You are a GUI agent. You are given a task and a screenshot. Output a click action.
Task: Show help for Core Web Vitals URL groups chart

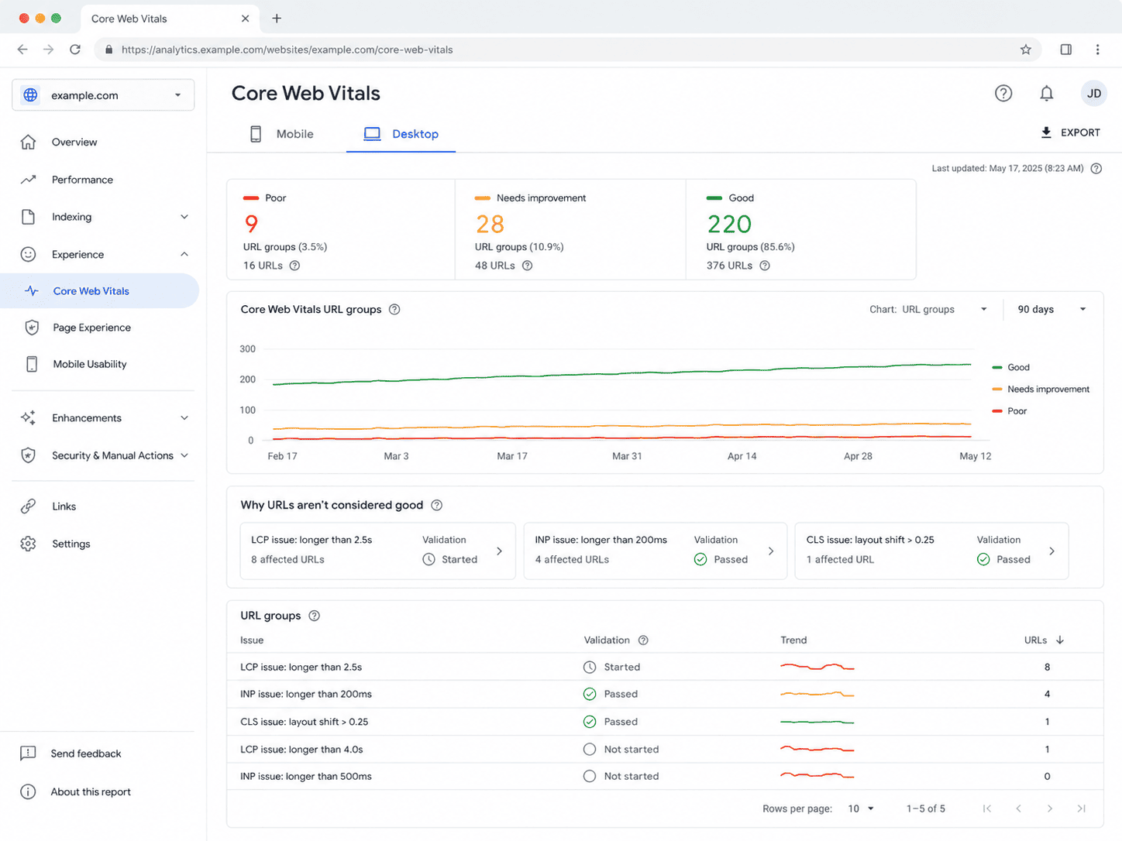(x=394, y=310)
